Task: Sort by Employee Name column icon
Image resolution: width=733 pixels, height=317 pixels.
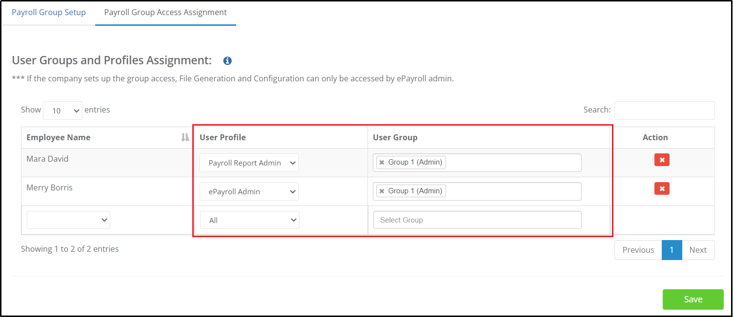Action: [x=185, y=137]
